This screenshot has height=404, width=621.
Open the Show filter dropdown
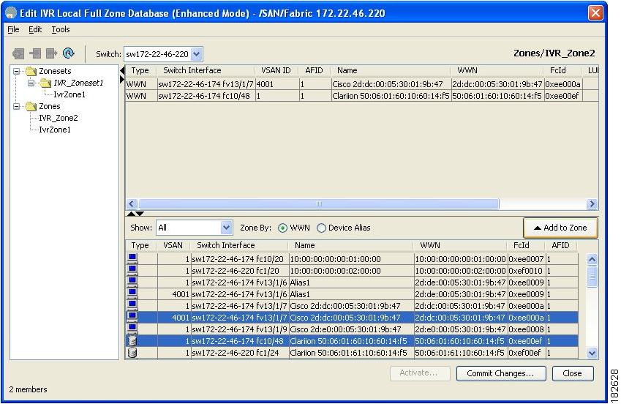pyautogui.click(x=226, y=228)
